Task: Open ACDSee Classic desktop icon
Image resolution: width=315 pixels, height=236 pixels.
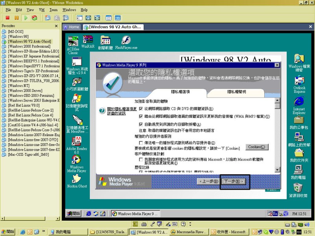Action: 73,45
